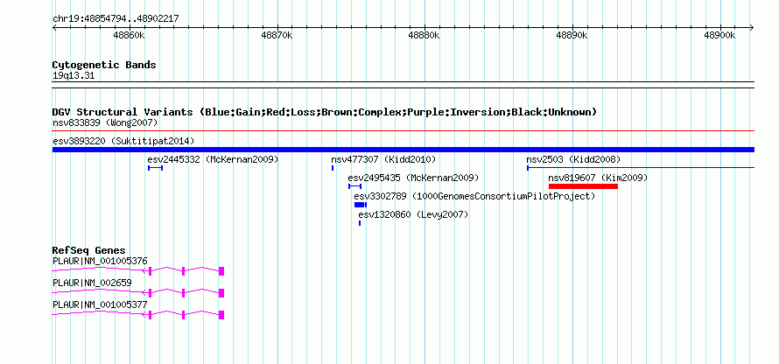Click the 48880k ruler tick label
Screen dimensions: 779x364
pos(425,36)
